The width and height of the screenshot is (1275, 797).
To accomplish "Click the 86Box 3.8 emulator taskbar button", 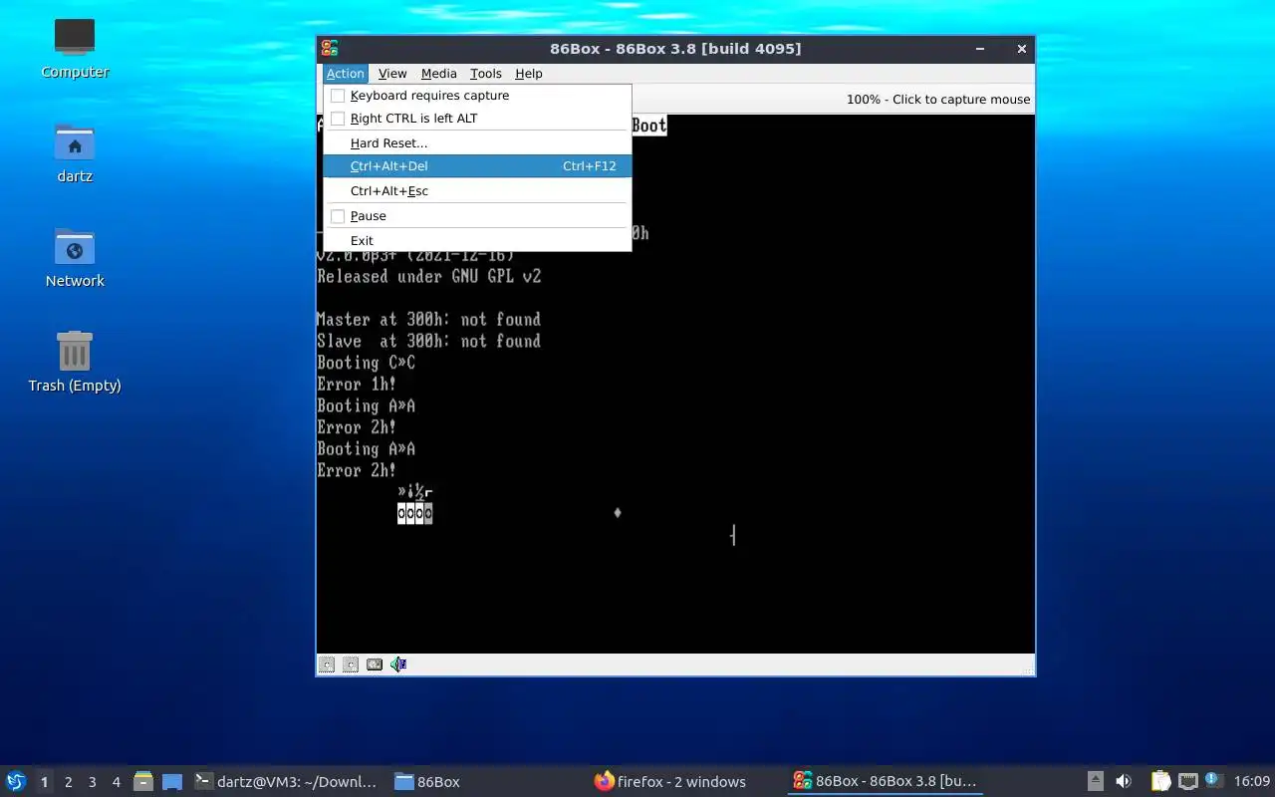I will (886, 782).
